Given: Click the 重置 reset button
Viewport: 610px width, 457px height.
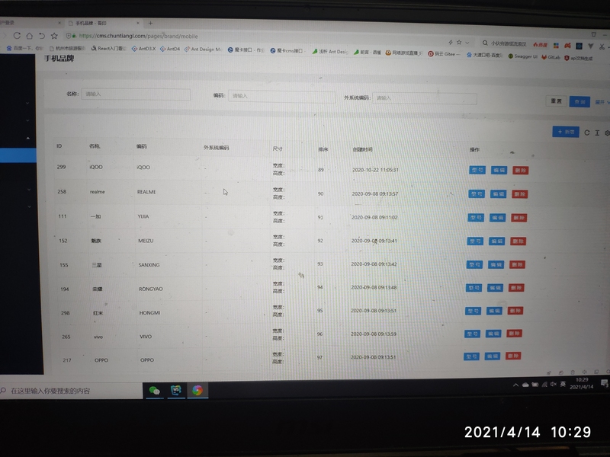Looking at the screenshot, I should coord(555,101).
